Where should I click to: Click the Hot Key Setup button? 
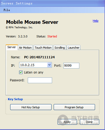pos(31,107)
